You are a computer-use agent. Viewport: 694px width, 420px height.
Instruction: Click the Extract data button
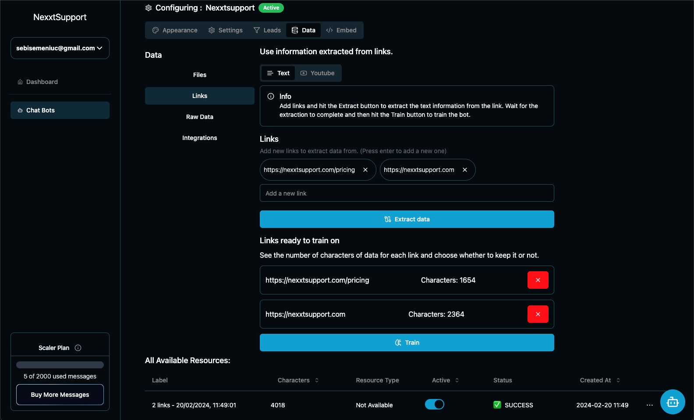407,219
